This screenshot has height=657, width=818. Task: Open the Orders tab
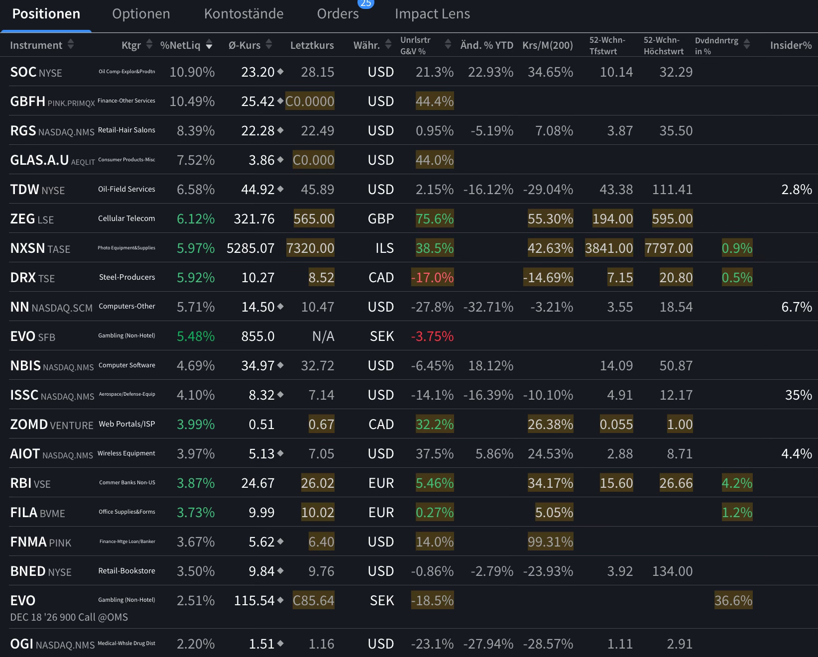[338, 14]
